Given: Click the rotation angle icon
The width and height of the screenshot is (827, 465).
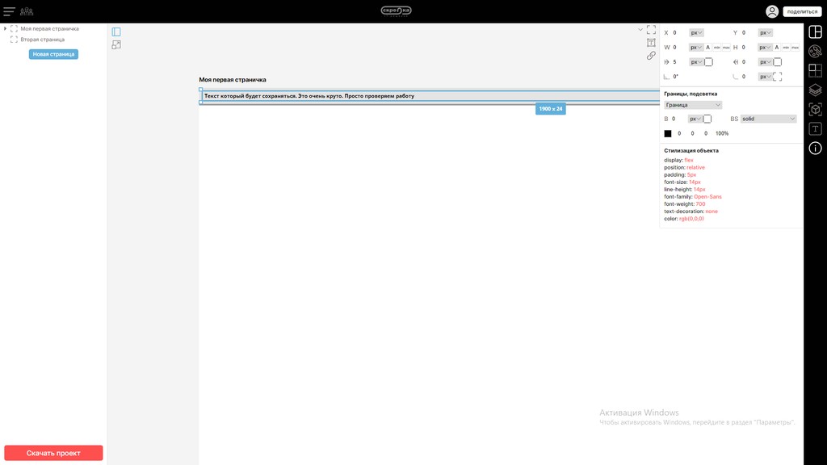Looking at the screenshot, I should point(666,77).
